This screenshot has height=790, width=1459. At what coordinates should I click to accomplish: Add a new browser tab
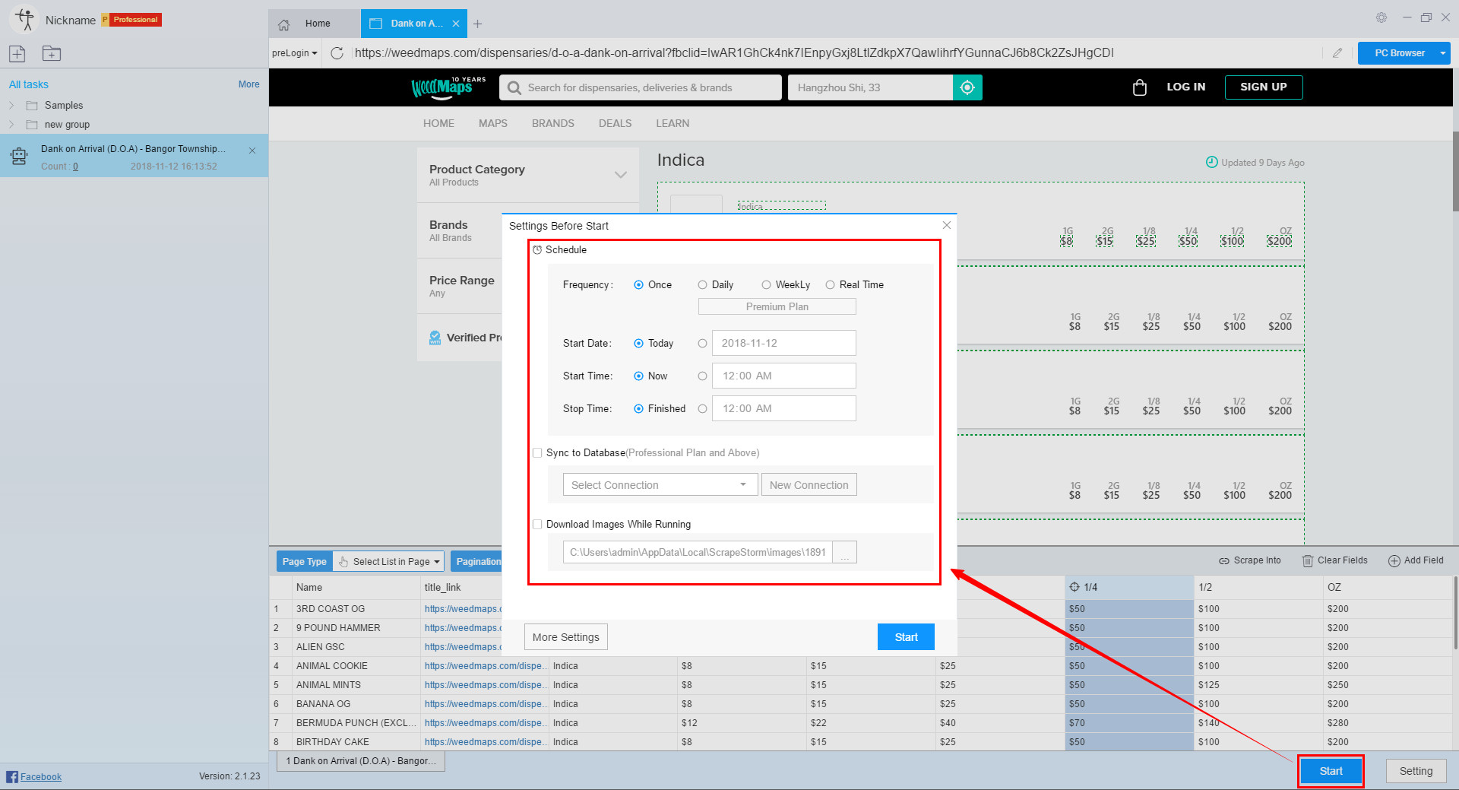477,24
